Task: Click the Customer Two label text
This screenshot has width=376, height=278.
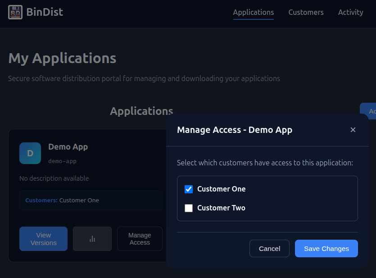Action: point(221,208)
